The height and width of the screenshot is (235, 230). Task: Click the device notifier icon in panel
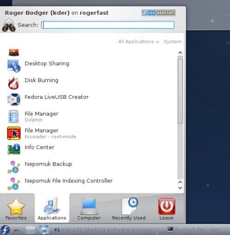point(30,230)
